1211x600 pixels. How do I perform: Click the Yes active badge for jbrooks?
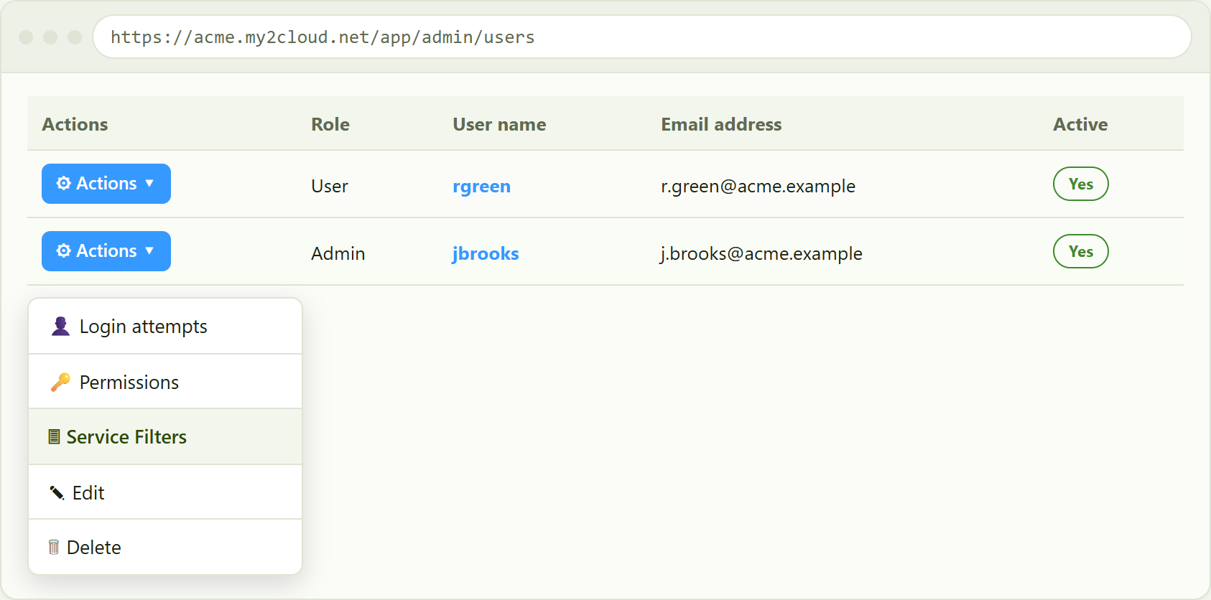1081,251
